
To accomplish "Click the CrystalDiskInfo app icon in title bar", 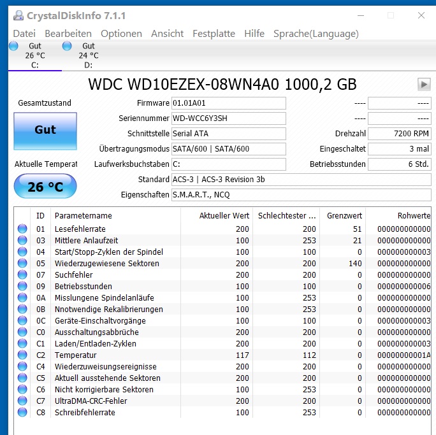I will (x=18, y=15).
